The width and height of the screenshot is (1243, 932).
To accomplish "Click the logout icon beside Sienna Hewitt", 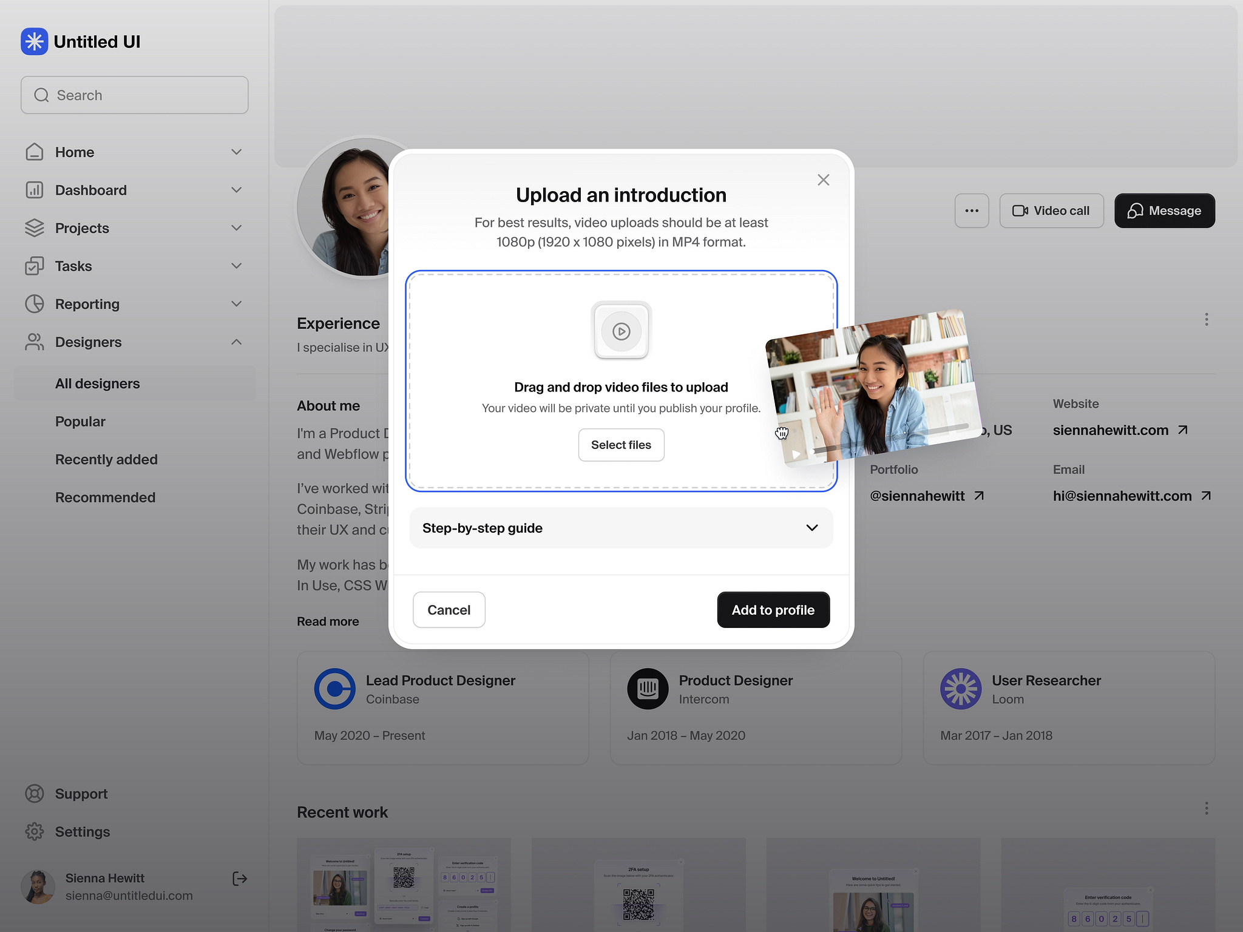I will click(x=240, y=878).
